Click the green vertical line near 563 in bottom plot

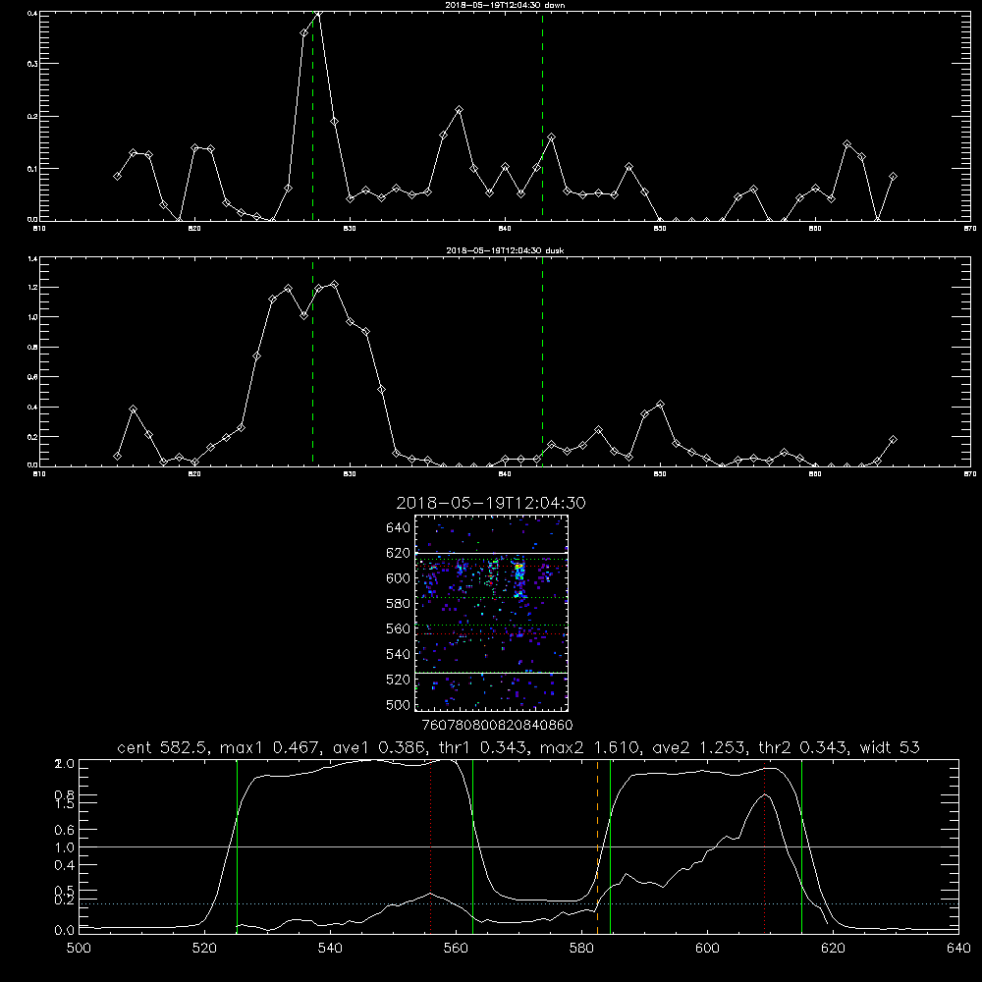pyautogui.click(x=473, y=846)
